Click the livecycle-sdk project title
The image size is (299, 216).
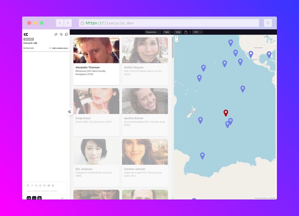pyautogui.click(x=30, y=43)
